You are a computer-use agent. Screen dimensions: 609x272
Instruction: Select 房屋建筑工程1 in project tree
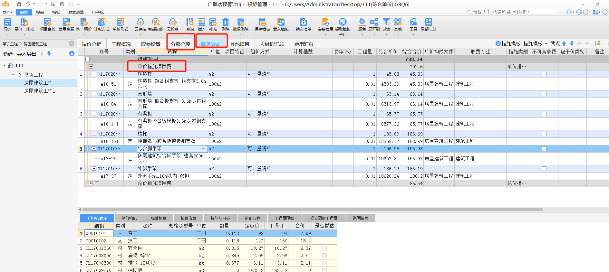tap(40, 91)
